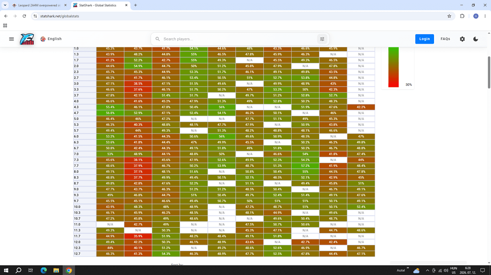Open Chrome from the Windows taskbar
491x275 pixels.
pyautogui.click(x=69, y=270)
